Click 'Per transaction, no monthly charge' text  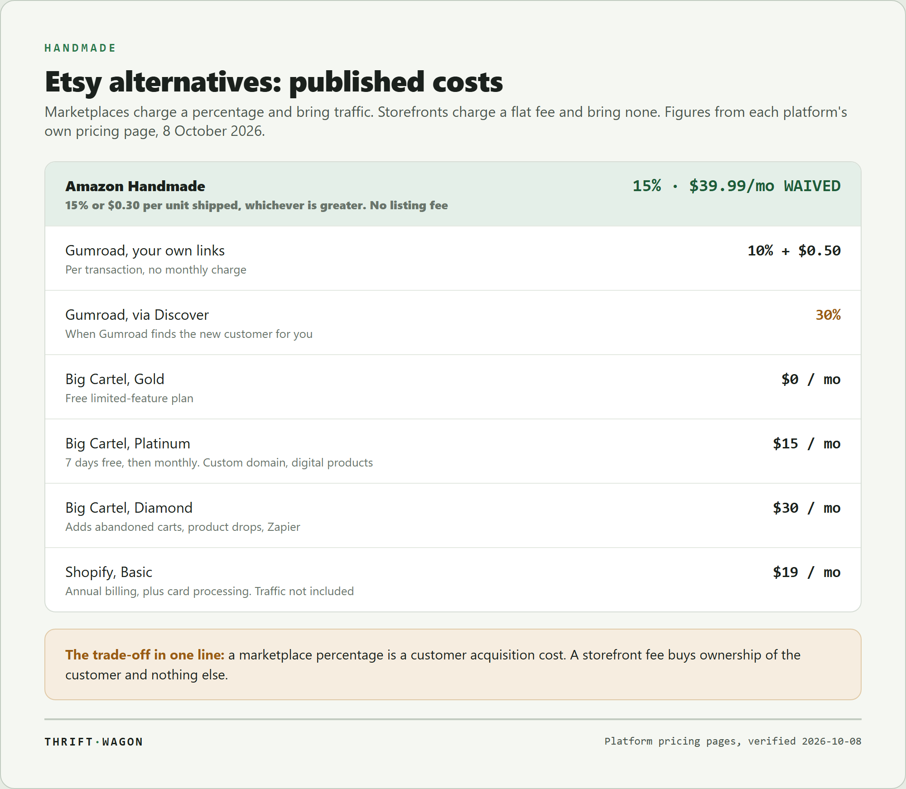(156, 269)
